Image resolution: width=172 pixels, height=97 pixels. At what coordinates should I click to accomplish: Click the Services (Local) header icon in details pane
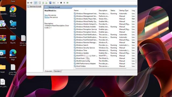(x=46, y=7)
